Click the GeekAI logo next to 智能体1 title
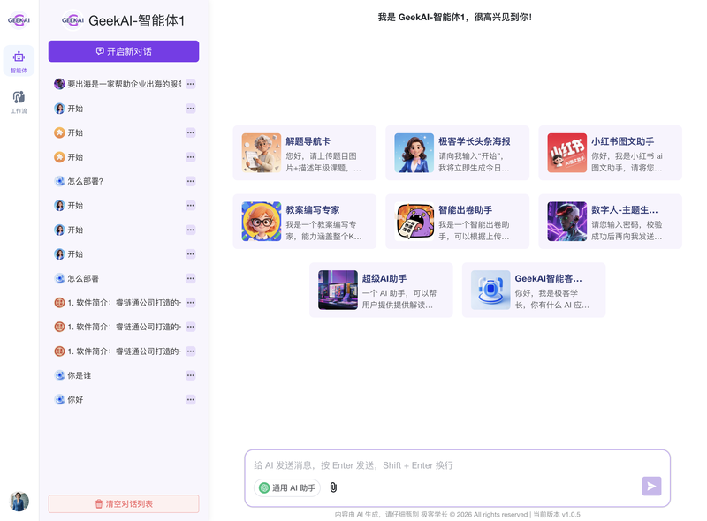This screenshot has height=521, width=707. [x=73, y=20]
